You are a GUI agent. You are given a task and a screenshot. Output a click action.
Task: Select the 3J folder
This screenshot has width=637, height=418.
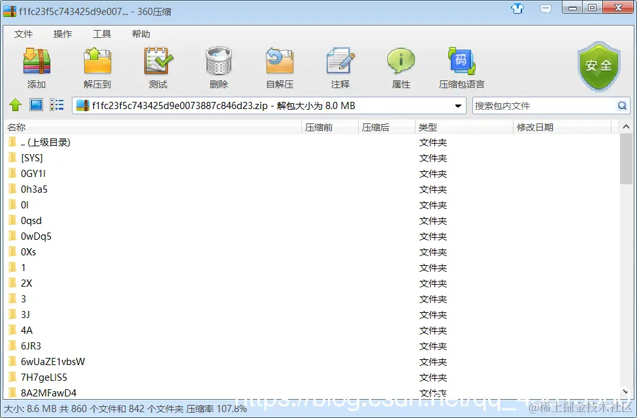tap(312, 314)
